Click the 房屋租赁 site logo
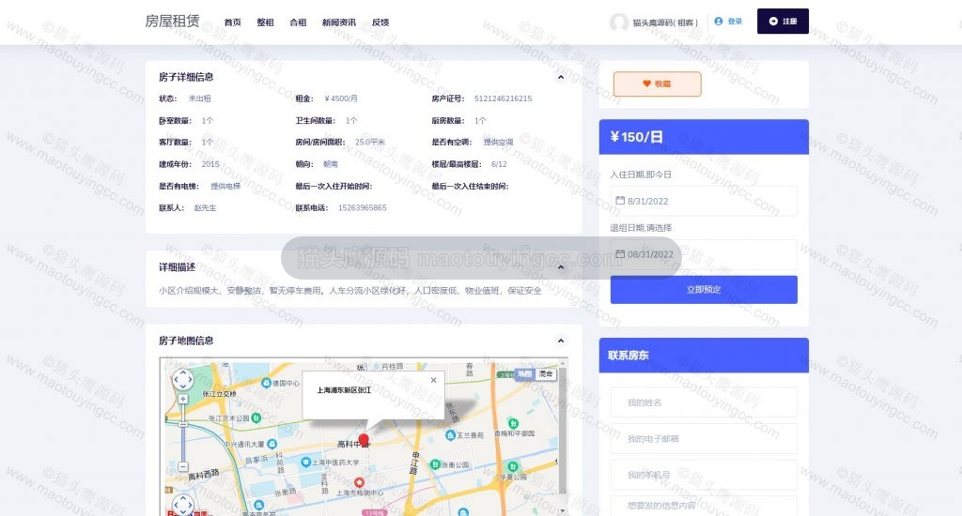 (x=173, y=21)
